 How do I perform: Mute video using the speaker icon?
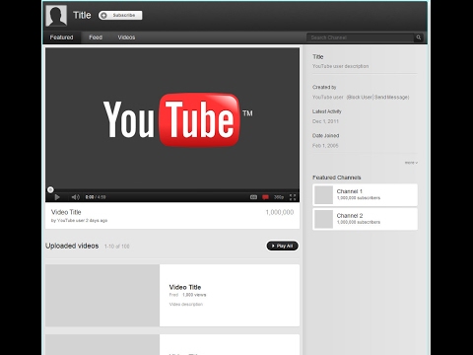pos(76,197)
